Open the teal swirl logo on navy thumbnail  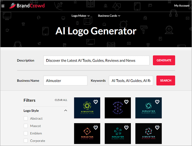pyautogui.click(x=148, y=108)
